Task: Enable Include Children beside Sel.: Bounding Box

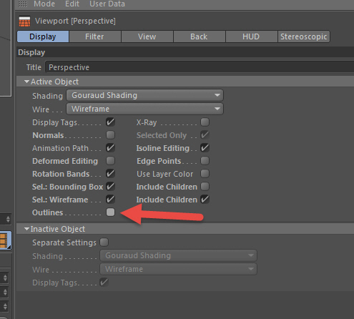Action: pyautogui.click(x=205, y=187)
